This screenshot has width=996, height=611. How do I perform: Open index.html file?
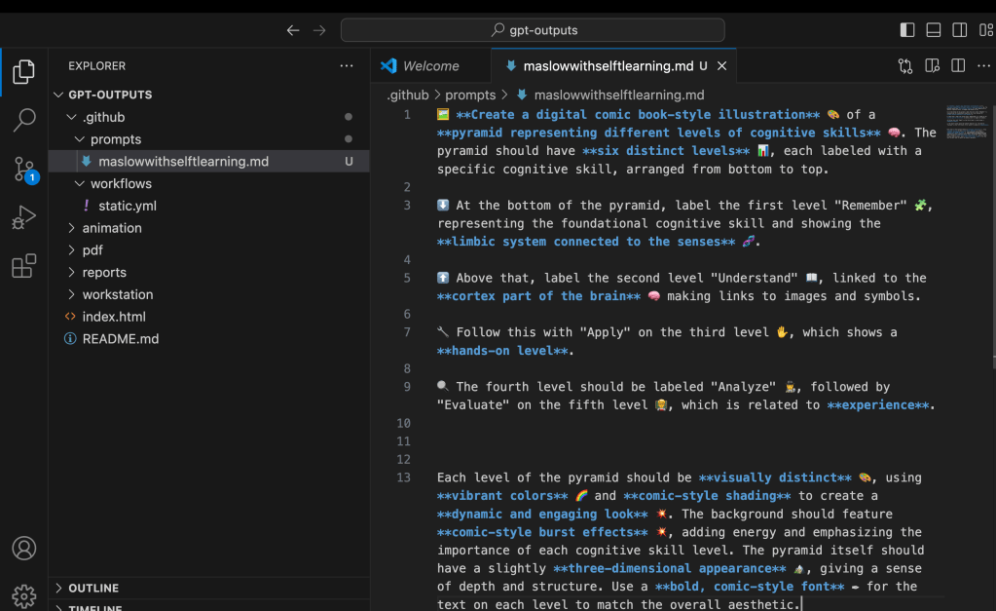point(209,317)
